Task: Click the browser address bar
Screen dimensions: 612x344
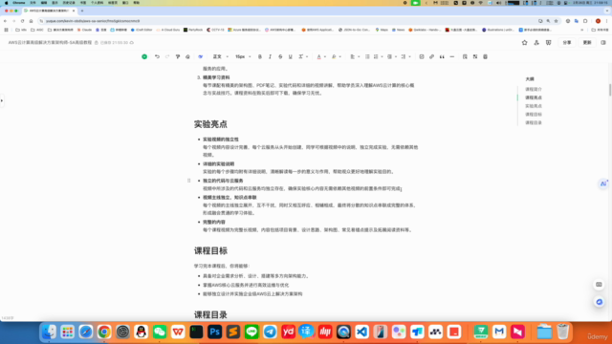Action: [289, 21]
